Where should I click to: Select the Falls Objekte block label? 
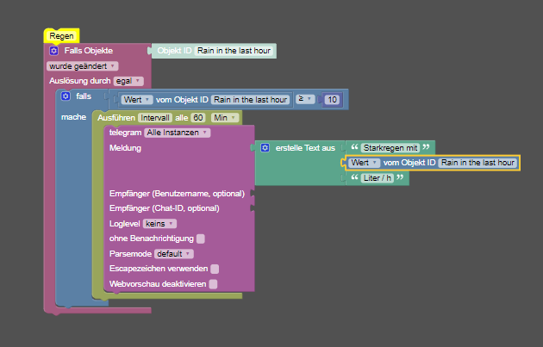[88, 51]
